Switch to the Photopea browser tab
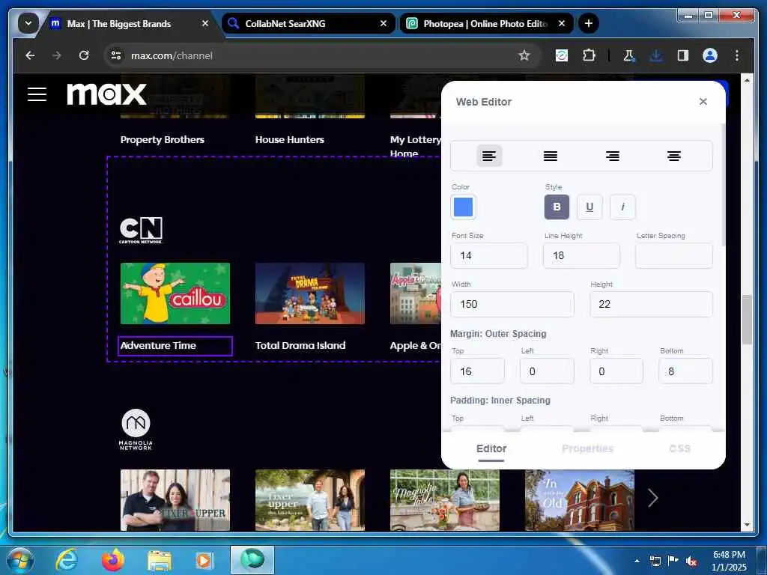Image resolution: width=767 pixels, height=575 pixels. click(486, 23)
